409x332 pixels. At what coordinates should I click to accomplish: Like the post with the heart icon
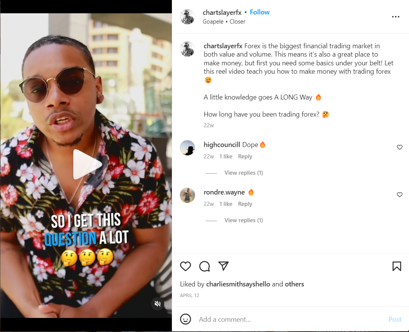[x=186, y=266]
